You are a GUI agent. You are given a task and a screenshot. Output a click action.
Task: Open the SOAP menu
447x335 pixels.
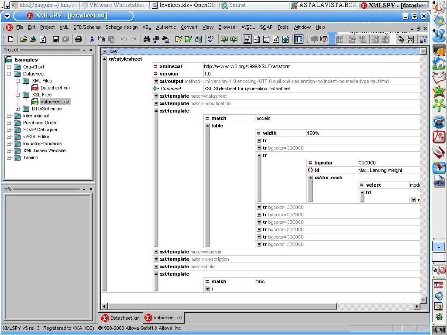click(x=266, y=27)
